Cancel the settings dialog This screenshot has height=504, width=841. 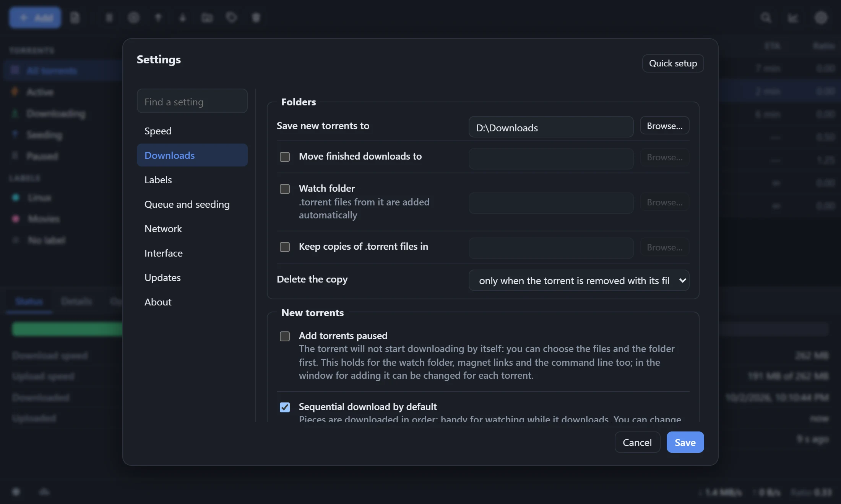(637, 442)
